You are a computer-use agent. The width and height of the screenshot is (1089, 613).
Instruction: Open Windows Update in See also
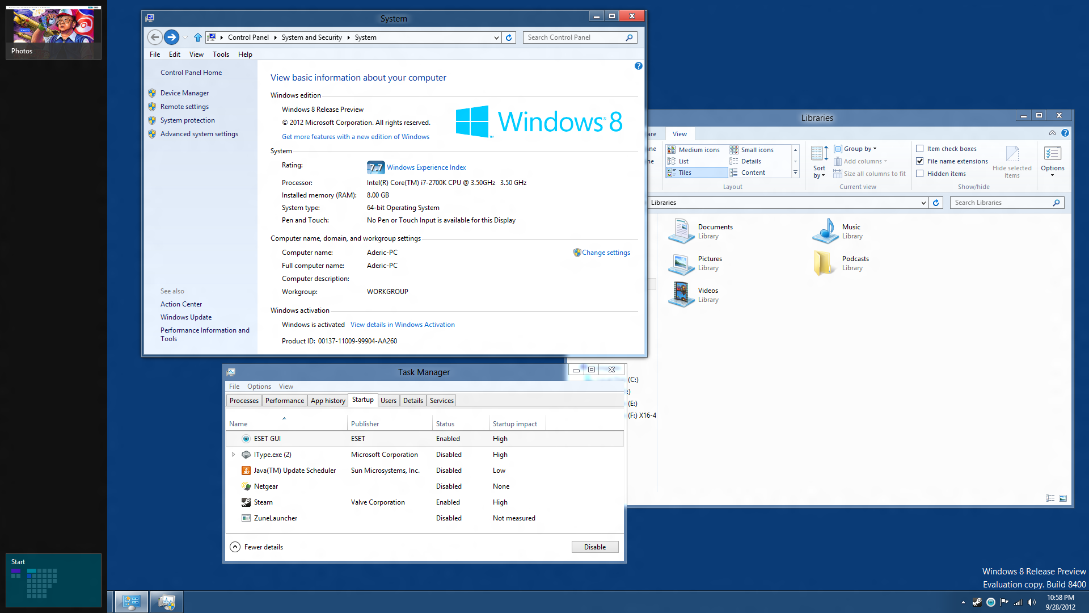(186, 317)
